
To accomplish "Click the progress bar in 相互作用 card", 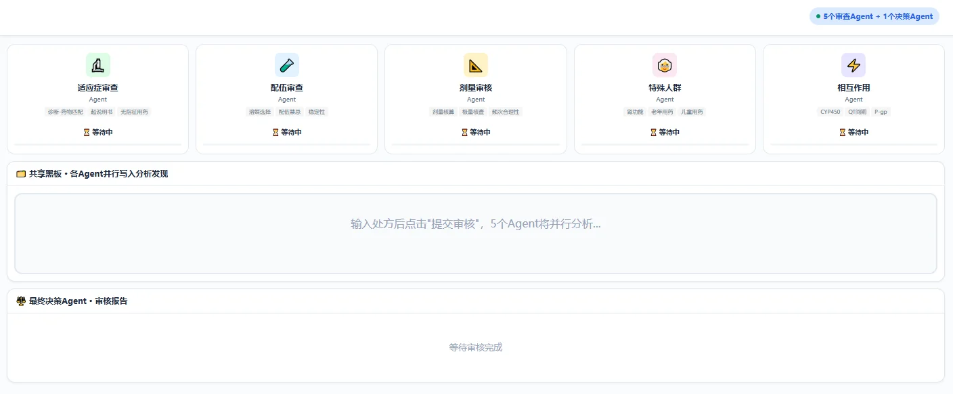I will click(854, 144).
